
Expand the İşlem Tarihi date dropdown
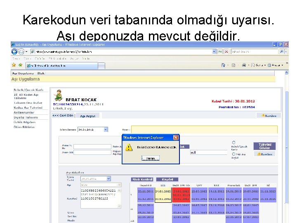(108, 179)
